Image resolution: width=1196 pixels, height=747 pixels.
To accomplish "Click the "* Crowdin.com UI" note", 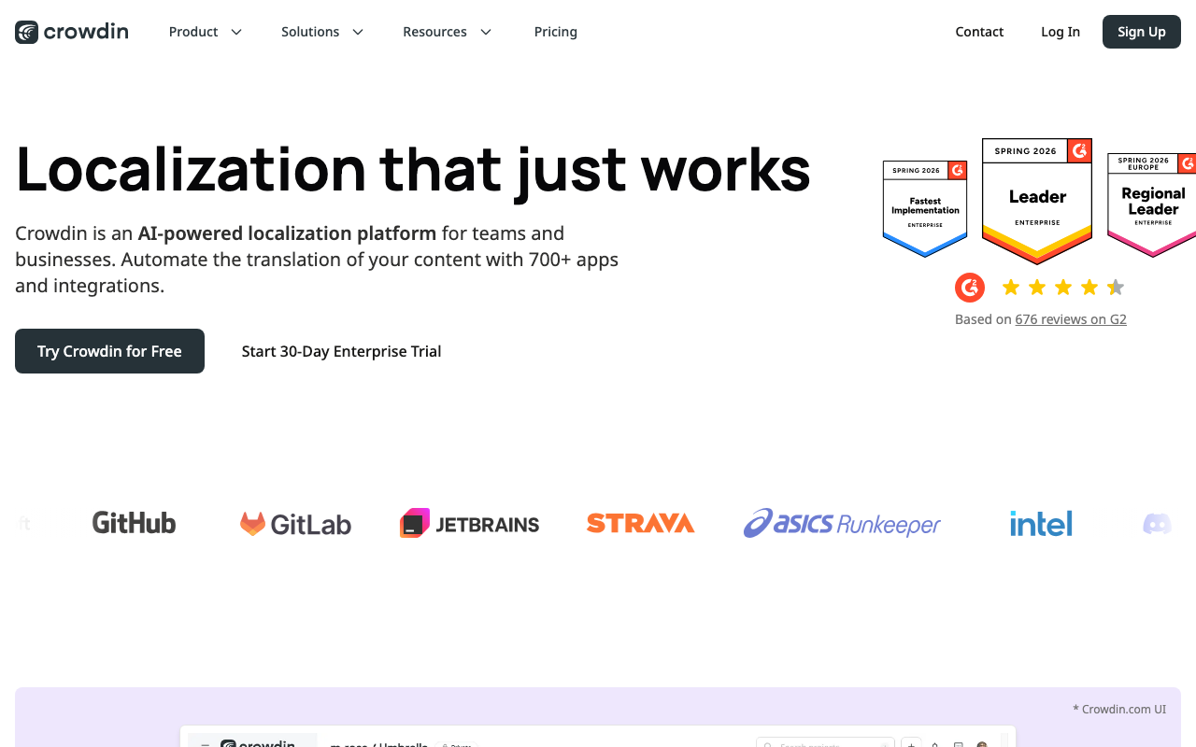I will (1119, 710).
